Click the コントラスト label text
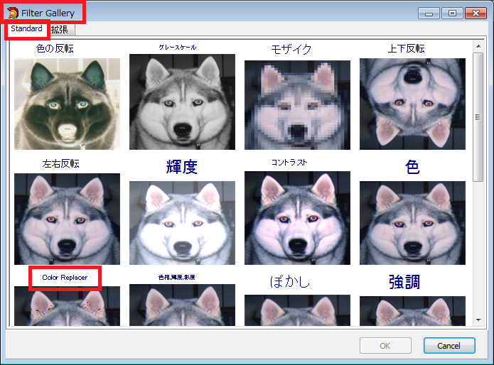This screenshot has height=365, width=494. (x=289, y=163)
